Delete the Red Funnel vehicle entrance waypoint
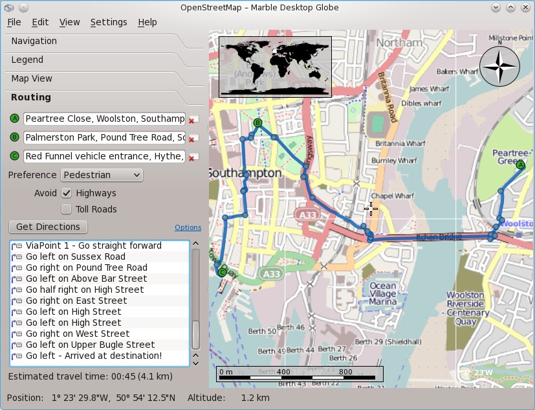535x410 pixels. tap(192, 157)
